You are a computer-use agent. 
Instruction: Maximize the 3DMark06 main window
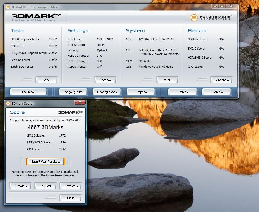tap(222, 6)
